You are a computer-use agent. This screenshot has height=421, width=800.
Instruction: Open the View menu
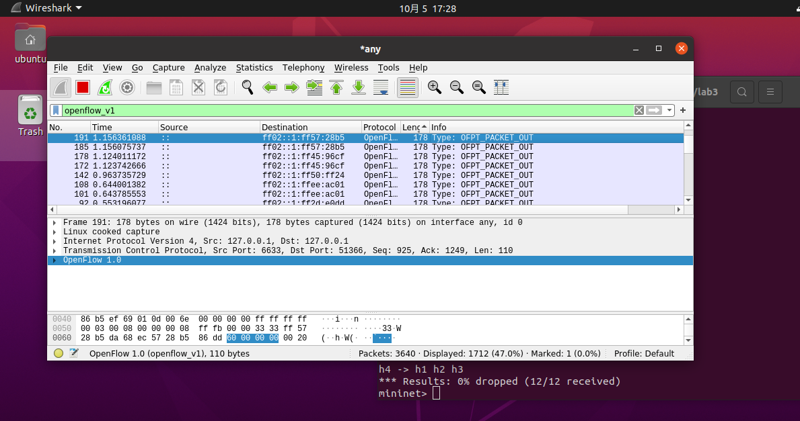[112, 68]
